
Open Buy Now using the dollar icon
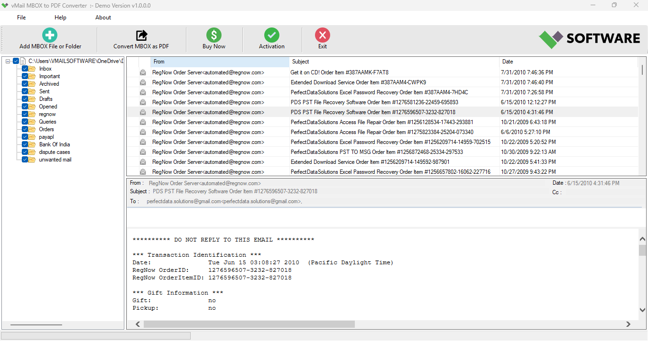tap(213, 35)
